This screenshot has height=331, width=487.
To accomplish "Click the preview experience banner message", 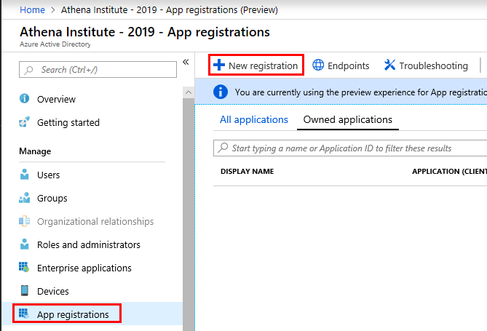I will 360,92.
